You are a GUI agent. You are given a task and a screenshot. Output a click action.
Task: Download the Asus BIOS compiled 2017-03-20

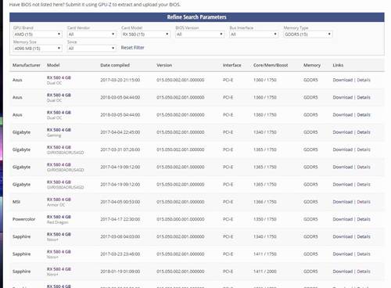tap(343, 80)
